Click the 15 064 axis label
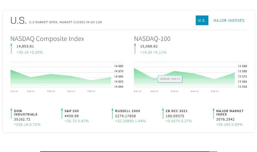The width and height of the screenshot is (257, 152). click(242, 82)
